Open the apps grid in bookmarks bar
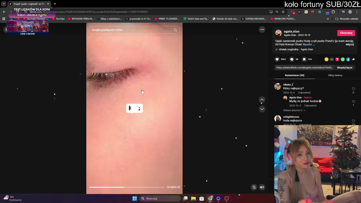Viewport: 361px width, 203px height. (x=4, y=19)
